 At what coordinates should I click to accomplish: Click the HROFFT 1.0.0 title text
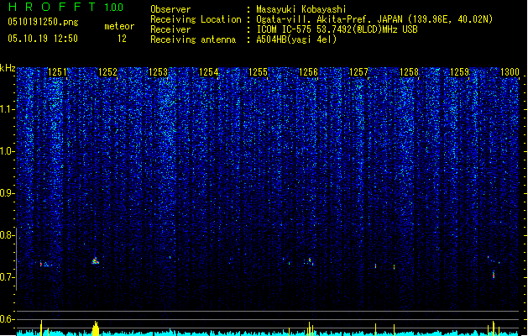click(65, 7)
